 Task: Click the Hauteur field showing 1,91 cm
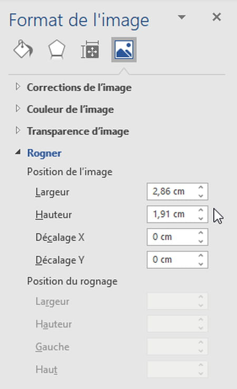[x=177, y=214]
